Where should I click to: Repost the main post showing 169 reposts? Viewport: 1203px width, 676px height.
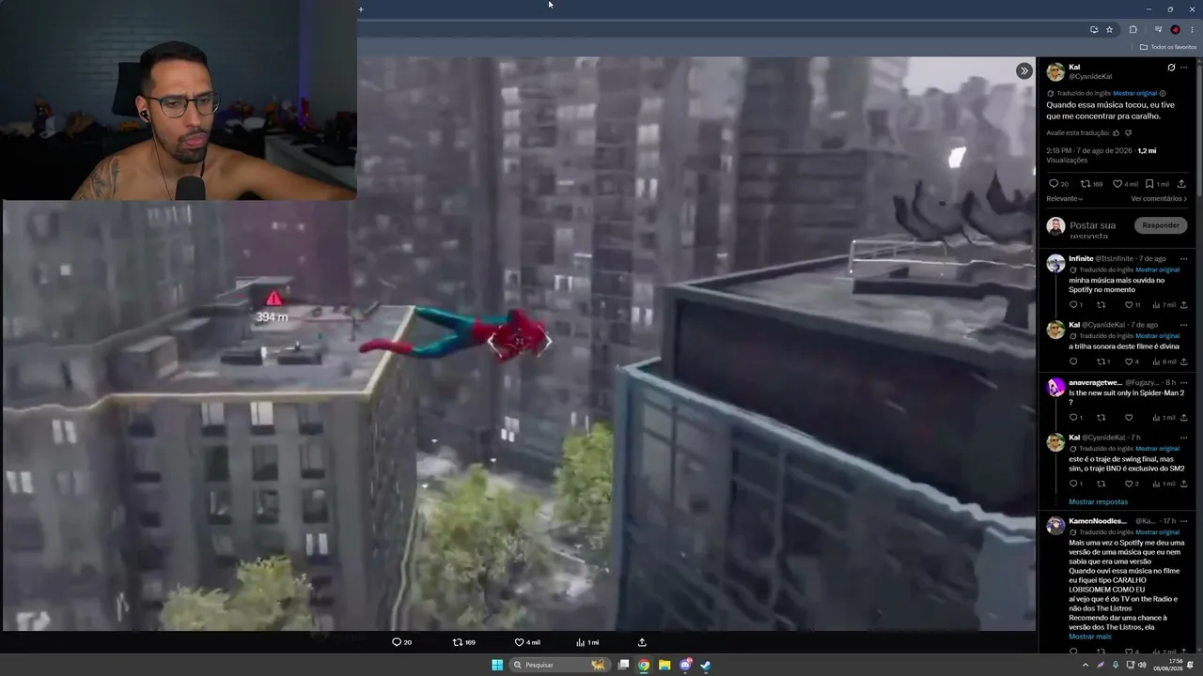(x=1091, y=184)
